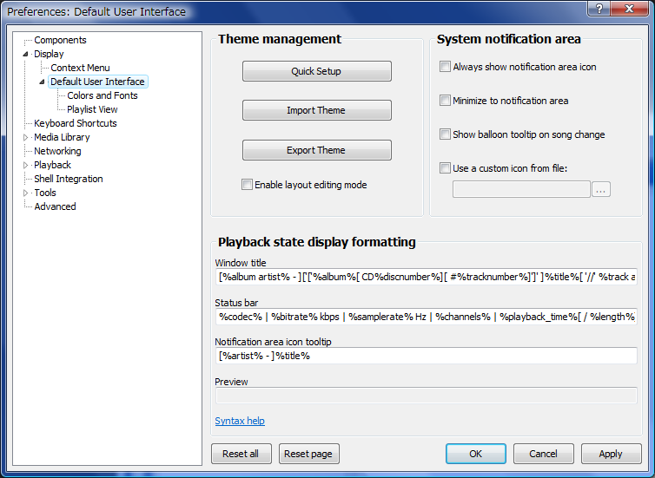Toggle Show balloon tooltip on song change
Screen dimensions: 655x478
[x=445, y=134]
